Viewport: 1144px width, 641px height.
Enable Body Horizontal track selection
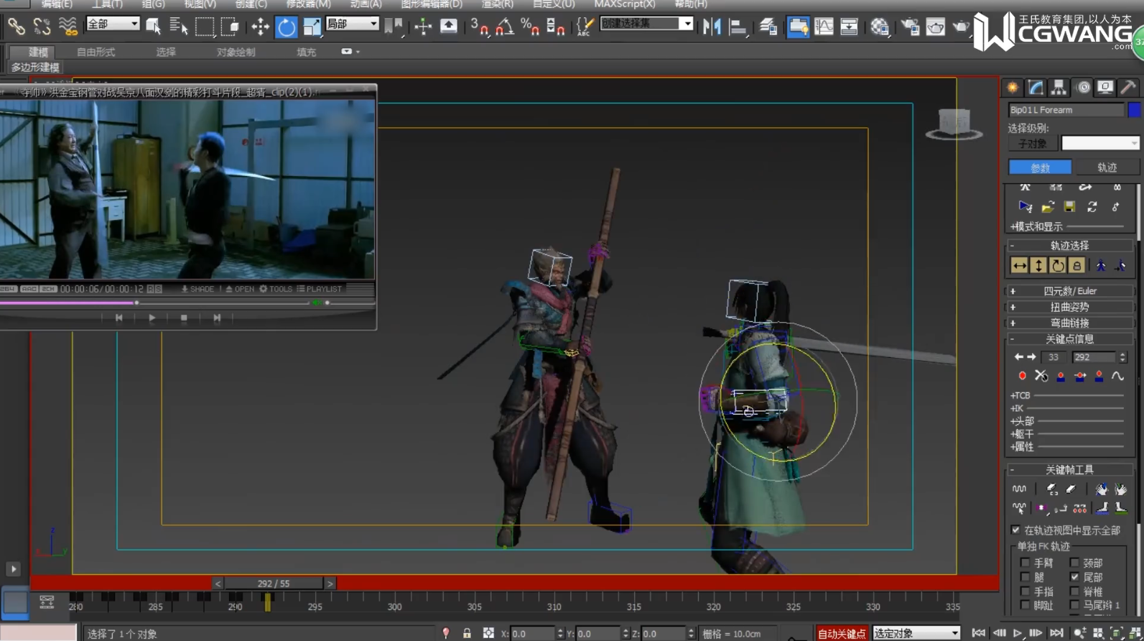coord(1020,266)
